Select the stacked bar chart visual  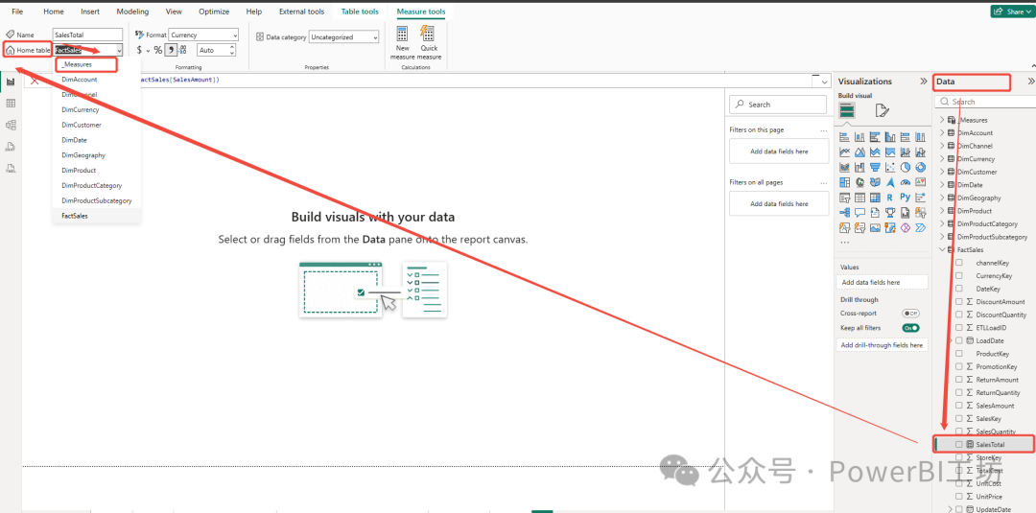coord(844,137)
